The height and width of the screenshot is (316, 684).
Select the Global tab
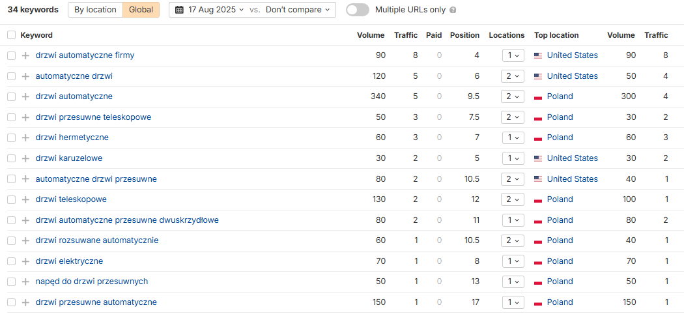(141, 10)
